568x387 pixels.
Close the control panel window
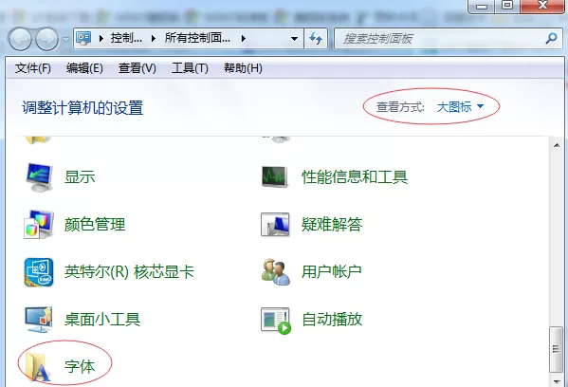tap(542, 6)
